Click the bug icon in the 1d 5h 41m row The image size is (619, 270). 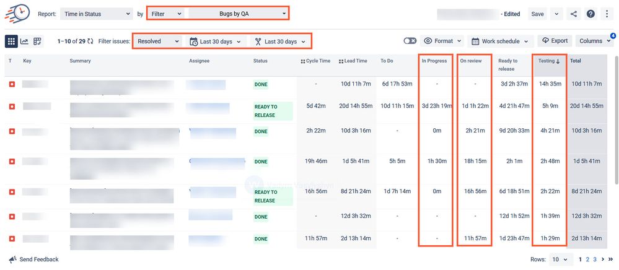(x=12, y=162)
